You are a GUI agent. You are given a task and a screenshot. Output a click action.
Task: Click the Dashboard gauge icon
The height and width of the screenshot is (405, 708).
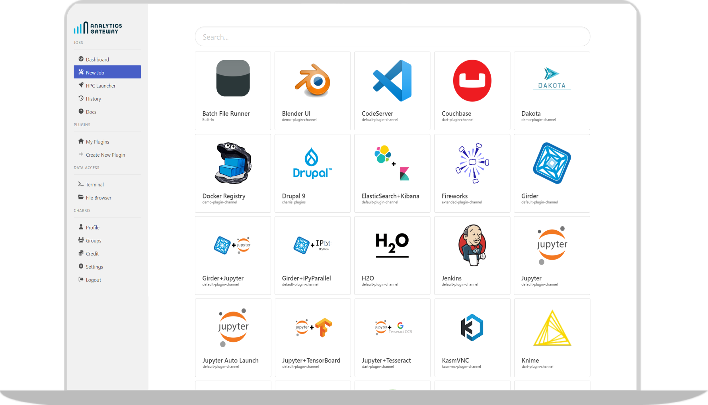point(81,59)
